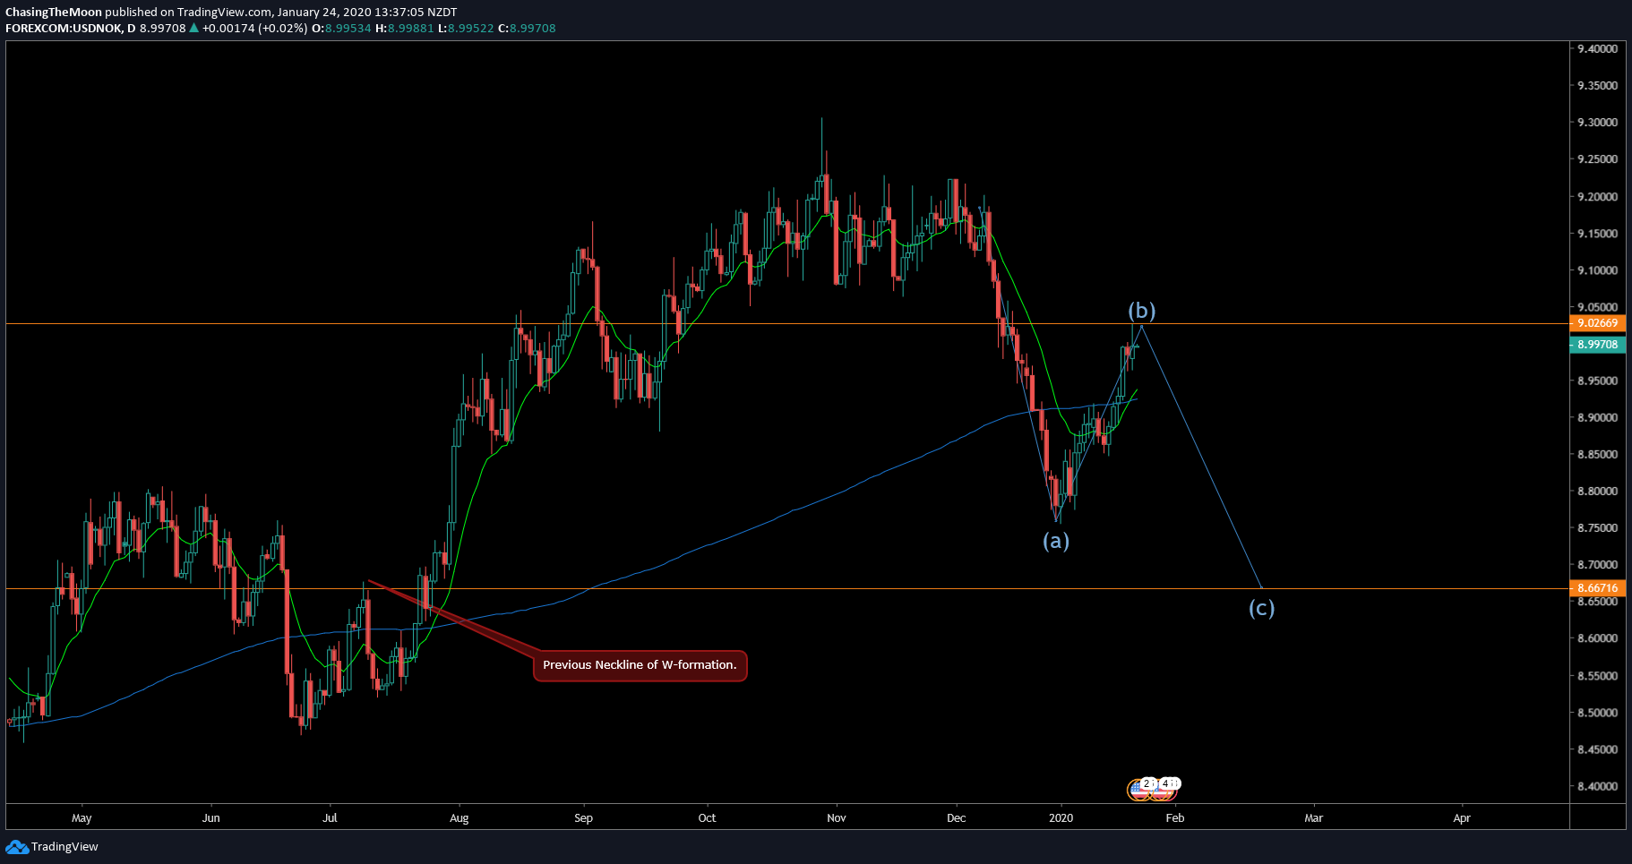Click the Mar label on time axis
This screenshot has height=864, width=1632.
point(1313,817)
